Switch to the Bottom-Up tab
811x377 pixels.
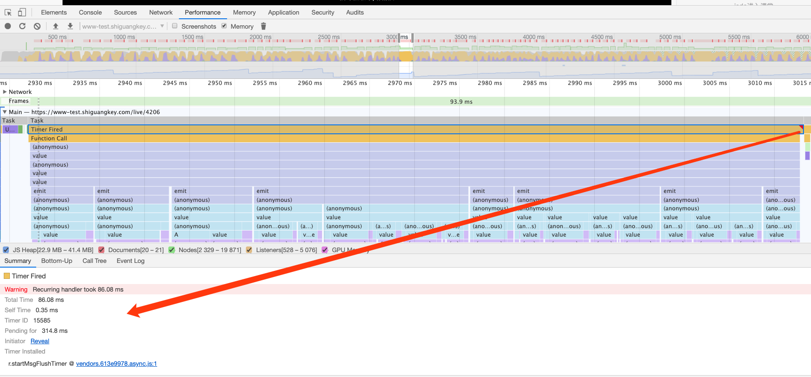pos(57,261)
